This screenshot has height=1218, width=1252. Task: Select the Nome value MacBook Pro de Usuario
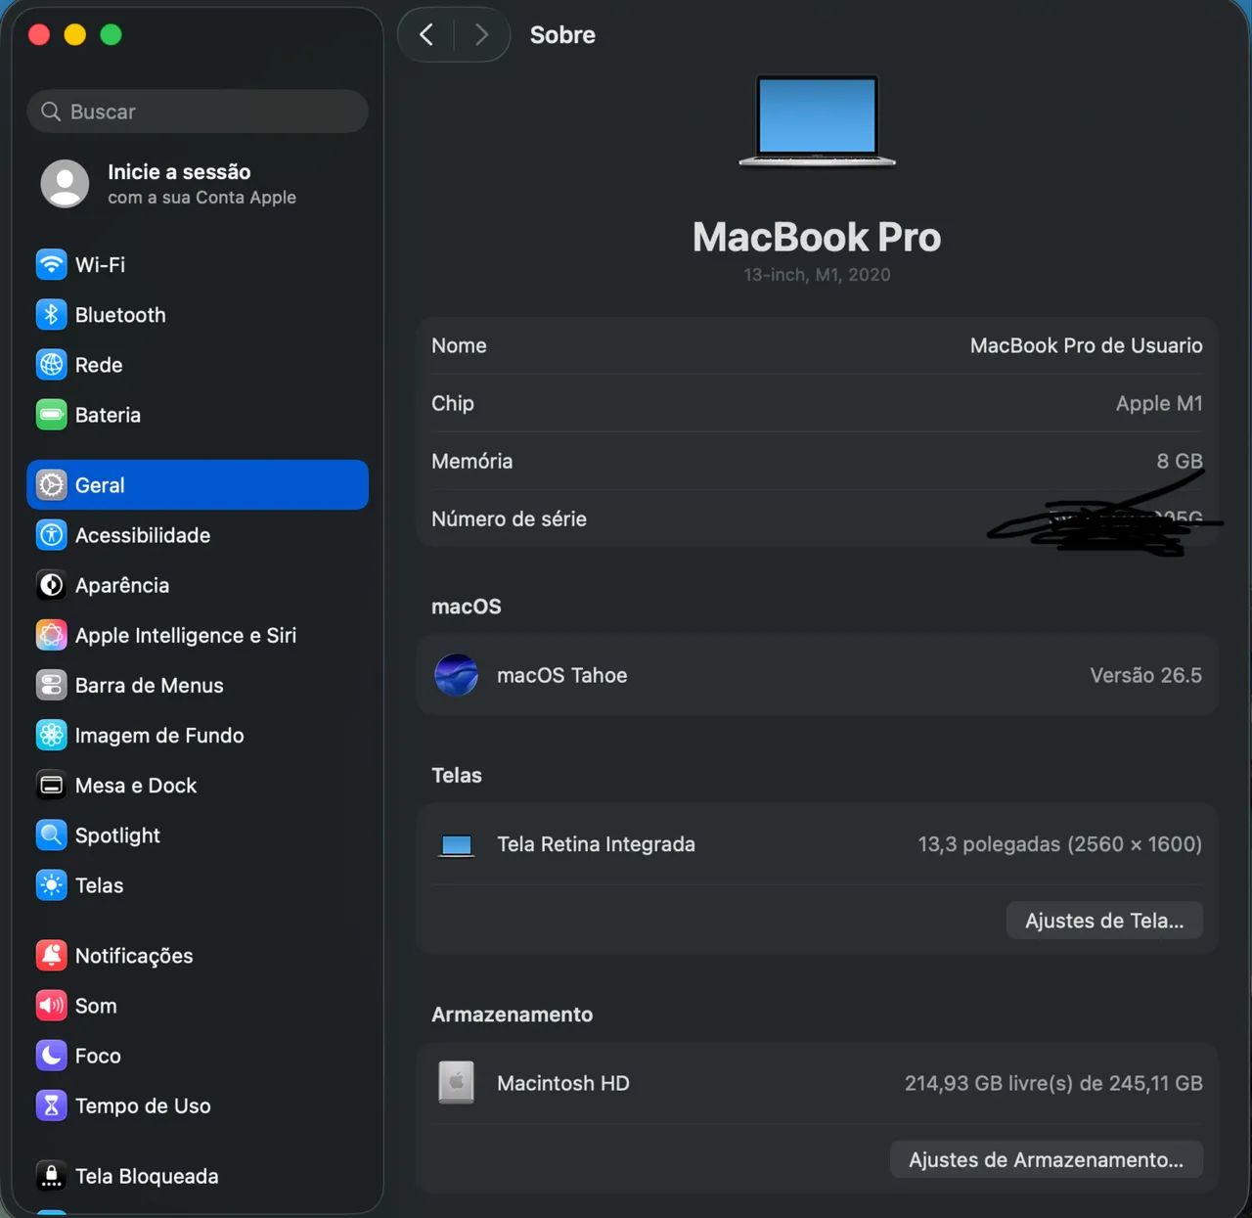click(1086, 345)
